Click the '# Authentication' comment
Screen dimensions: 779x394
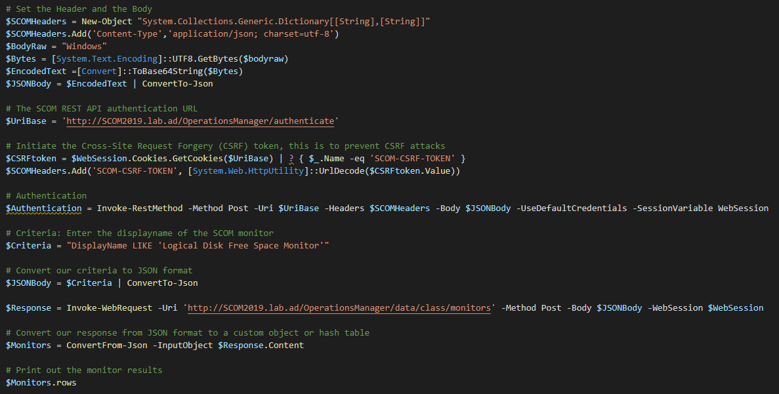[x=46, y=195]
